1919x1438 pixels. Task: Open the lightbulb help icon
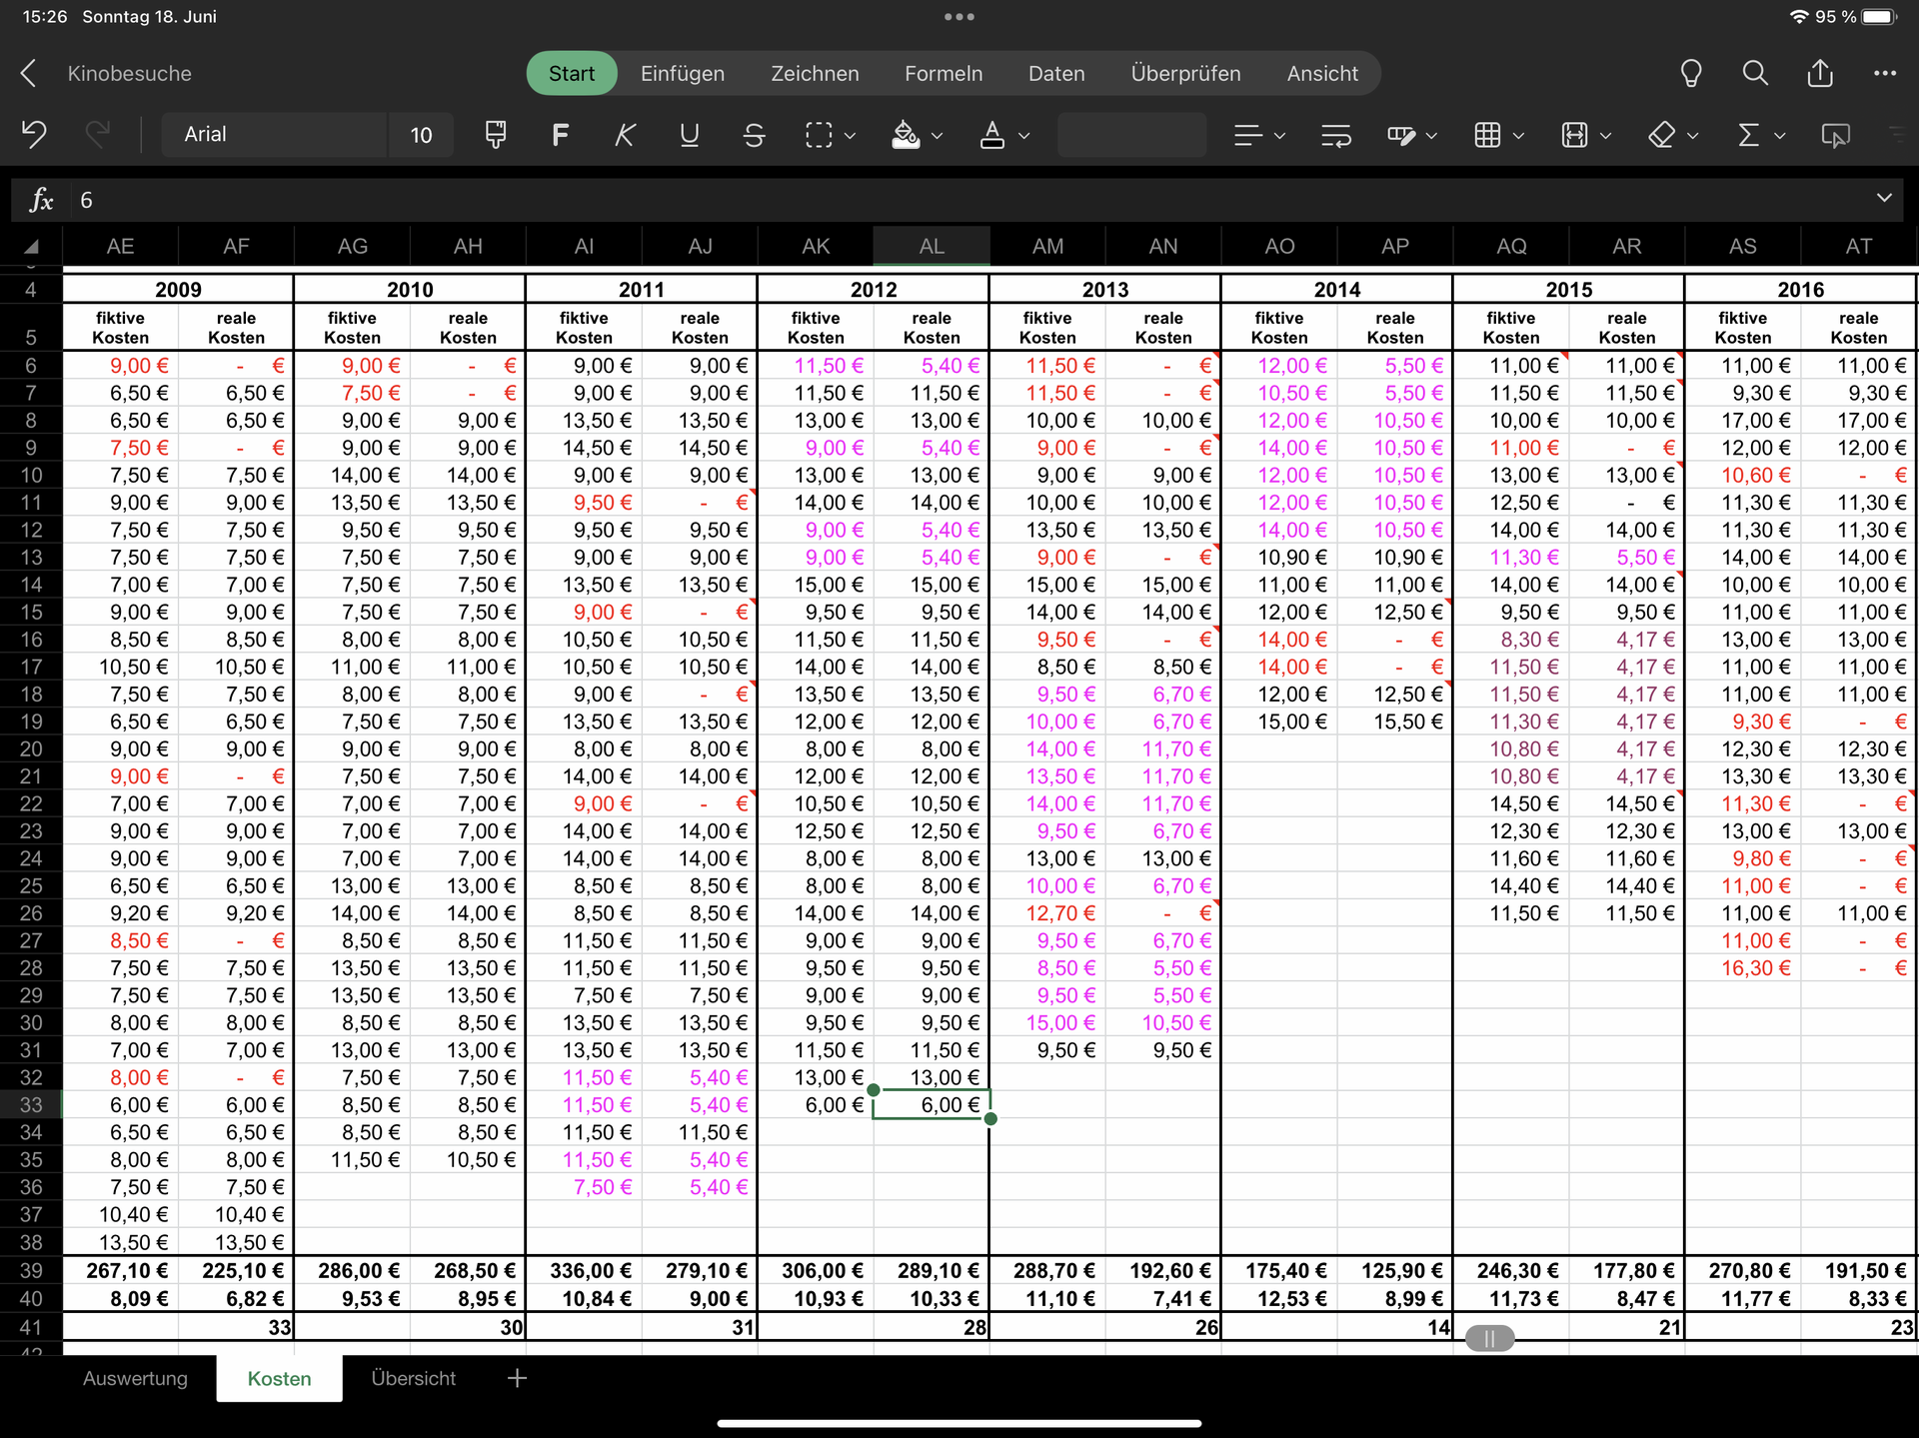(1690, 73)
